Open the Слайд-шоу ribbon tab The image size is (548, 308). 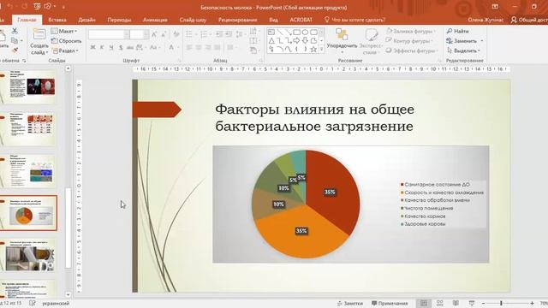tap(193, 20)
